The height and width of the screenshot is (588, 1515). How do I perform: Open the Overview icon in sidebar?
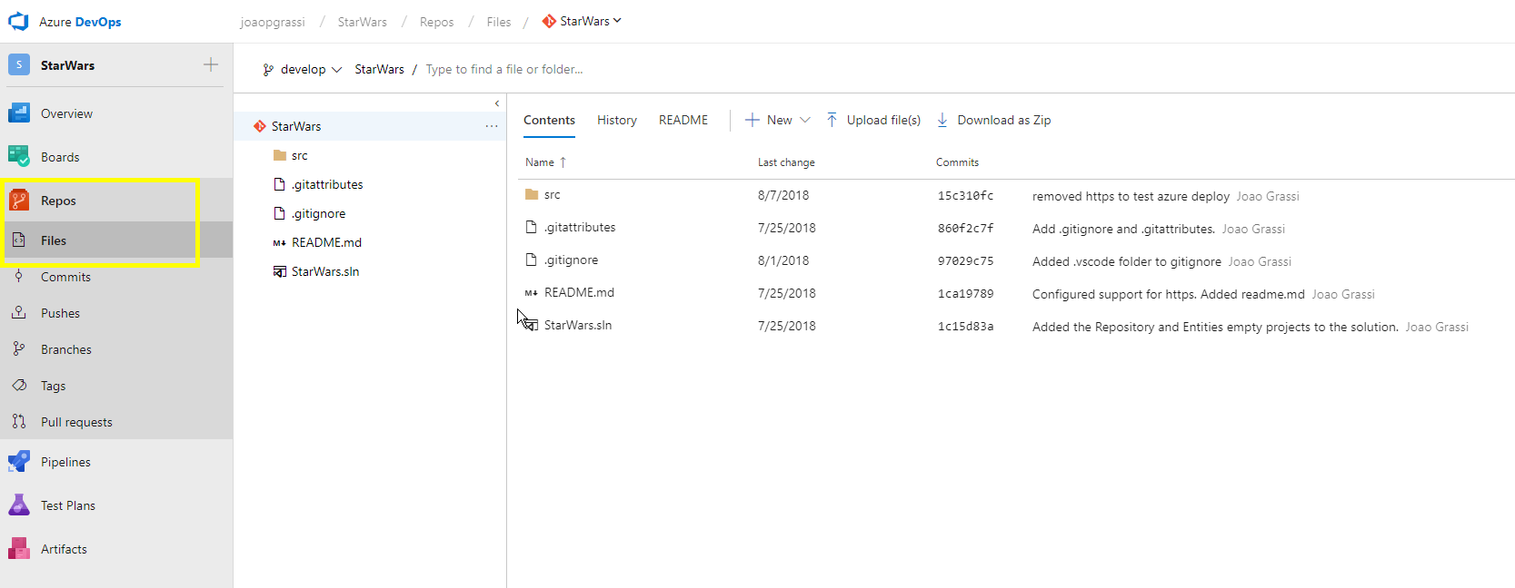click(19, 113)
